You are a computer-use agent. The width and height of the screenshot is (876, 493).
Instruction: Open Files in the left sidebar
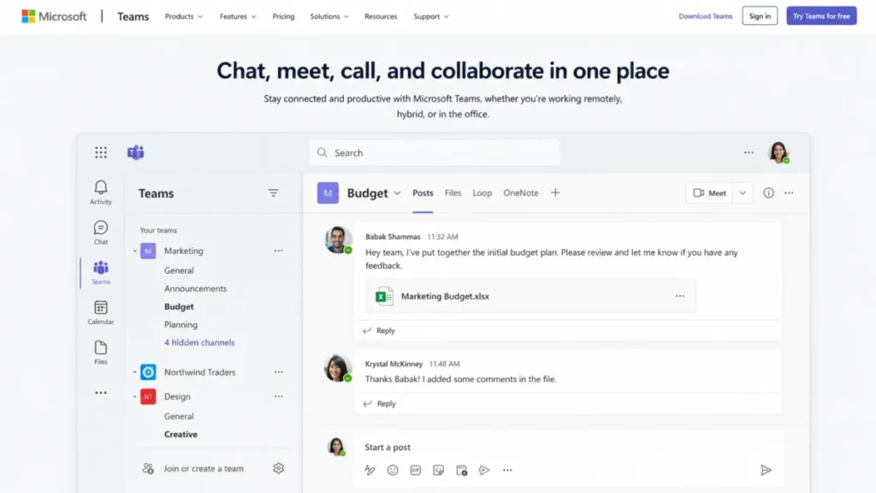point(101,353)
